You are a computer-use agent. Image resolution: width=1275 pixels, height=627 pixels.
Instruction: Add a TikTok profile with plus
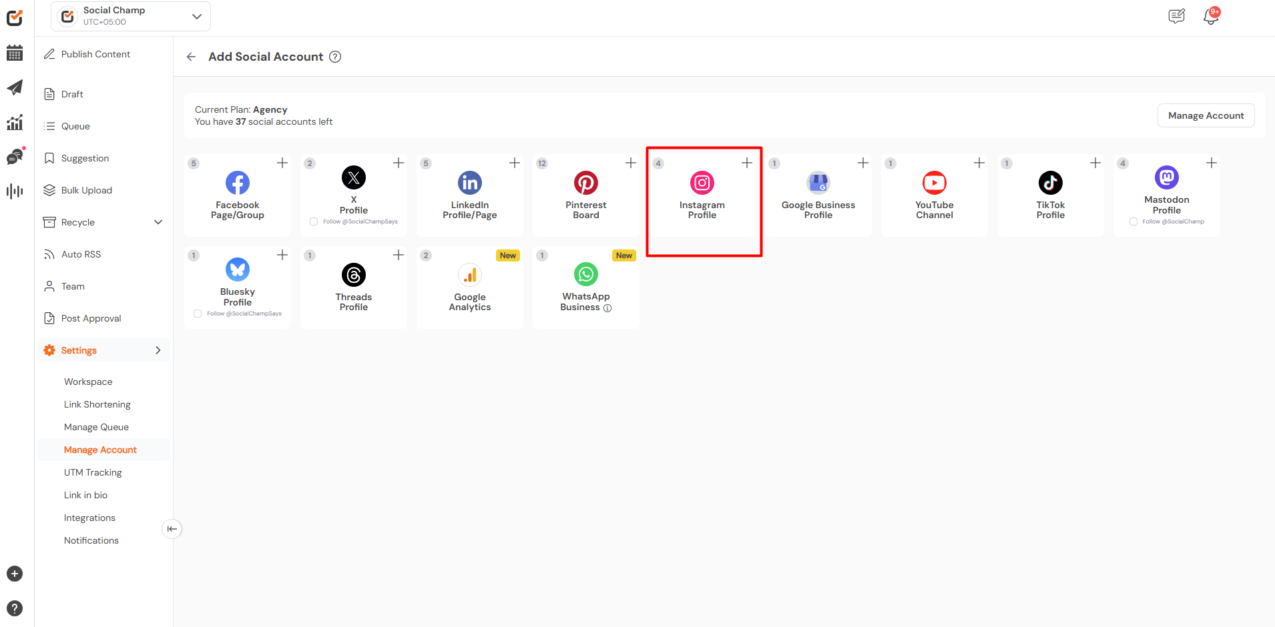[x=1095, y=163]
